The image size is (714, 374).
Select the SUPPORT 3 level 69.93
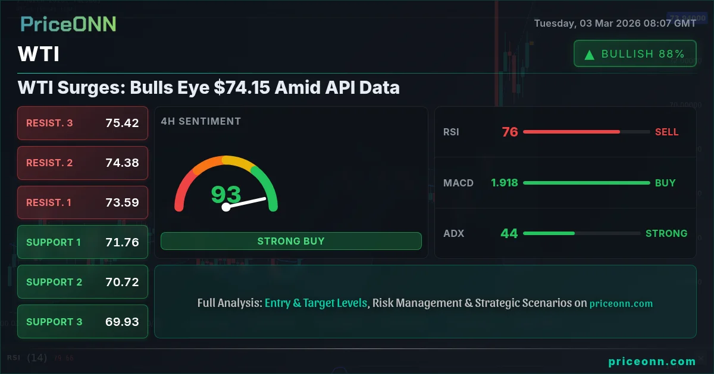(x=83, y=322)
